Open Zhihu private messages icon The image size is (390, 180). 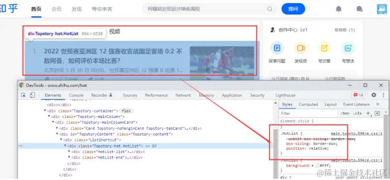[360, 9]
